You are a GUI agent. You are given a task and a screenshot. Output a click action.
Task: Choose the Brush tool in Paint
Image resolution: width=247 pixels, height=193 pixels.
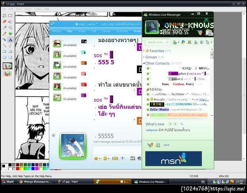point(10,33)
